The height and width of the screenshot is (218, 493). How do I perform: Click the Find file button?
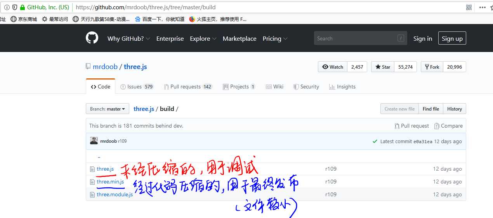(431, 109)
